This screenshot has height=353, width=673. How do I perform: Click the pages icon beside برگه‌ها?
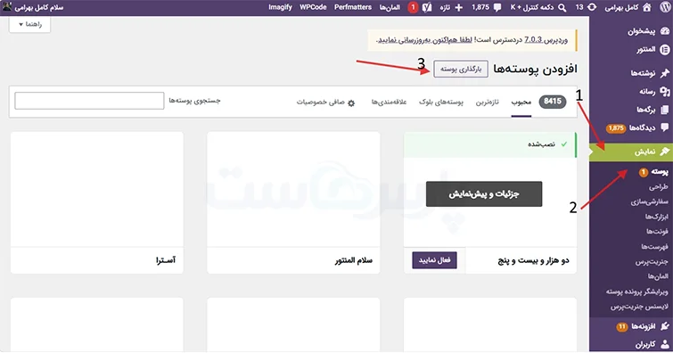665,110
